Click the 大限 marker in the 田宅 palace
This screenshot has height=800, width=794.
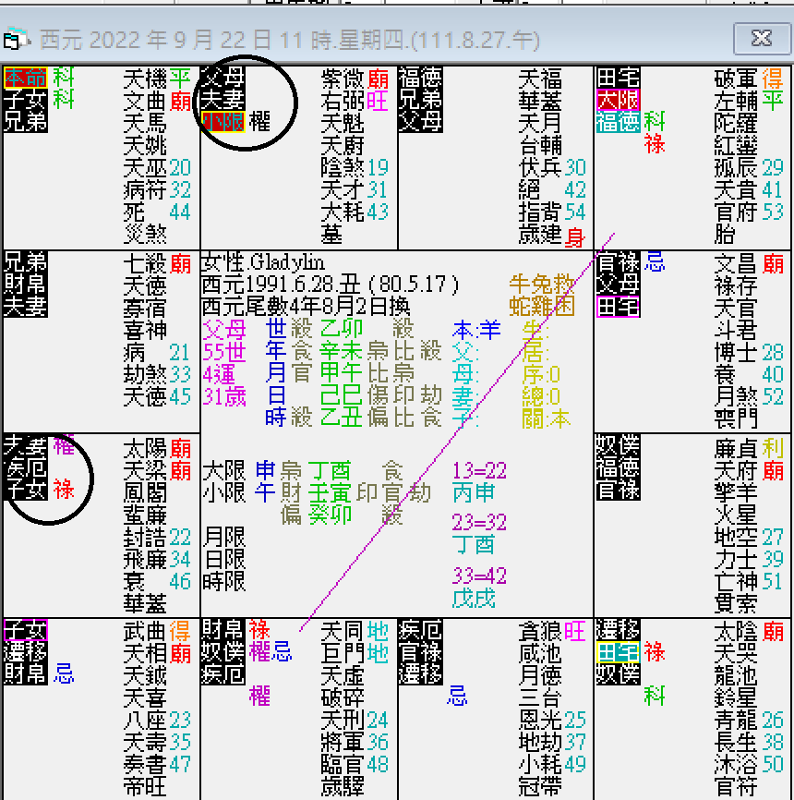[619, 99]
